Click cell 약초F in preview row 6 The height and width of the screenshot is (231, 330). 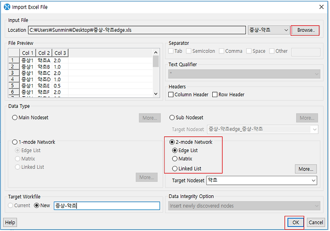click(44, 92)
